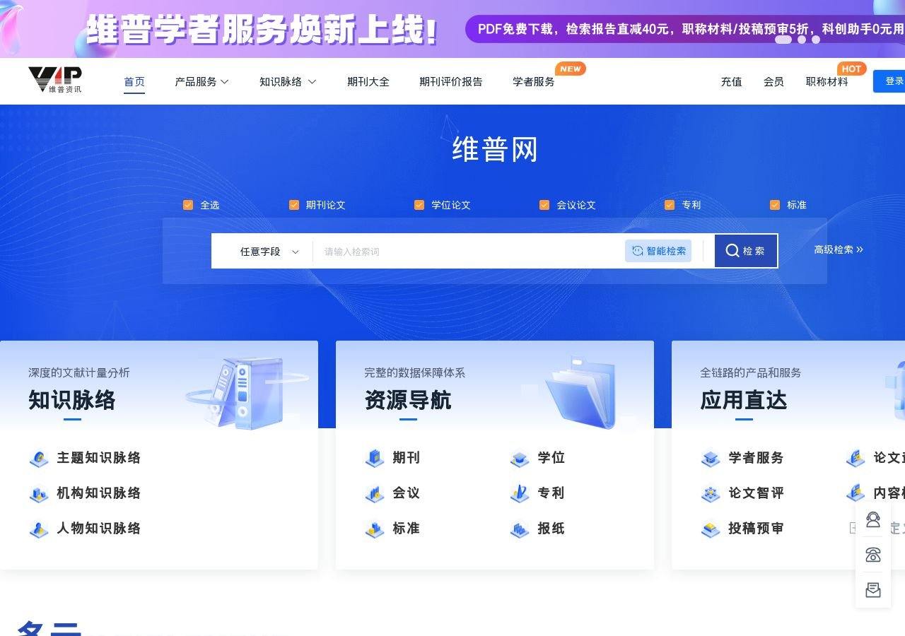905x636 pixels.
Task: Expand the 知识脉络 navigation menu
Action: (288, 82)
